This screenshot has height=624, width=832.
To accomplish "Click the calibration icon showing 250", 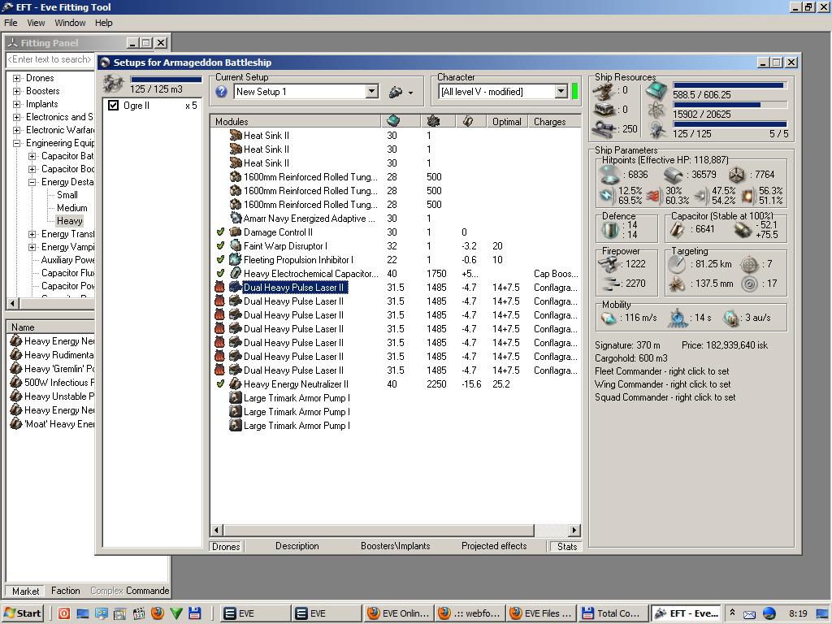I will (604, 128).
